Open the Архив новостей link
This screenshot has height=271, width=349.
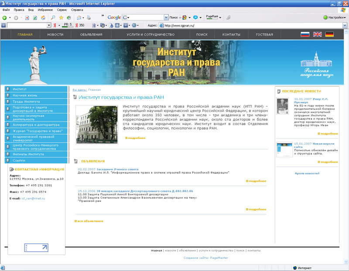pos(307,173)
